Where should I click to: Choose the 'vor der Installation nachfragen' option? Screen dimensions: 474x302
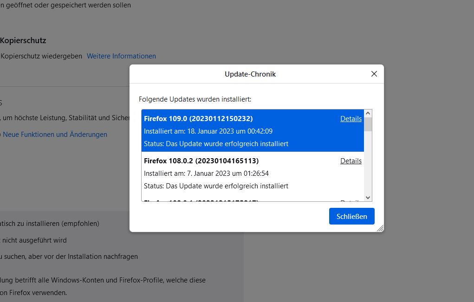(x=69, y=256)
